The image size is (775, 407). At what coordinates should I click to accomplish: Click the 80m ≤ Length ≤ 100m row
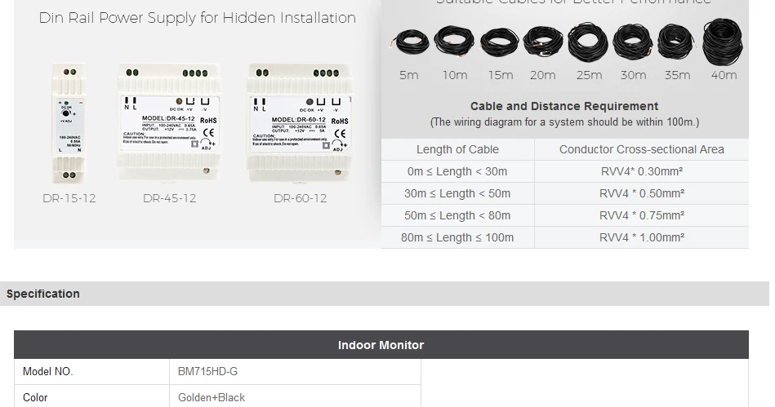[x=565, y=237]
